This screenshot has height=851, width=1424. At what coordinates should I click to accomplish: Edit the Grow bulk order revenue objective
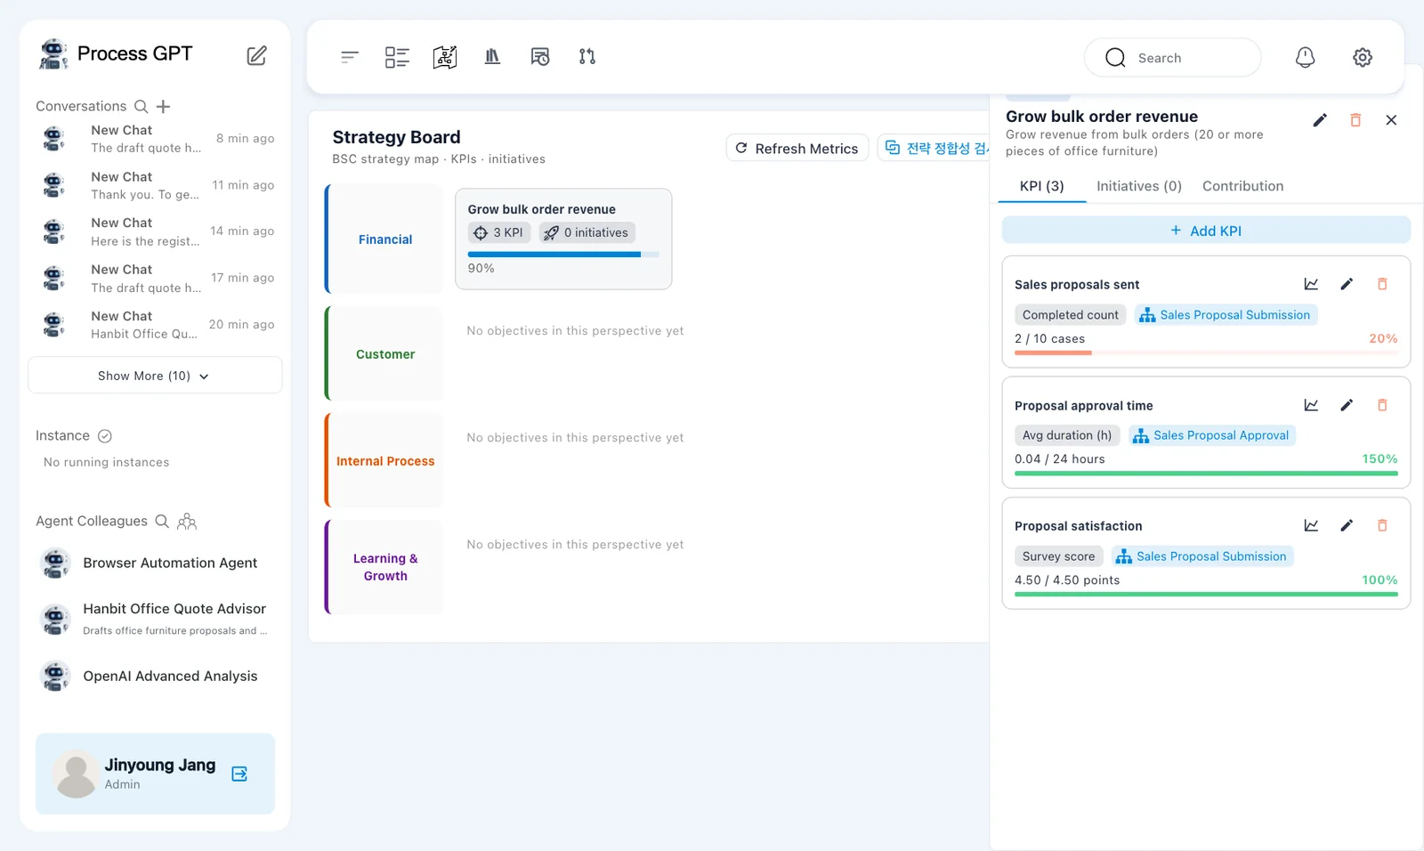click(x=1320, y=120)
